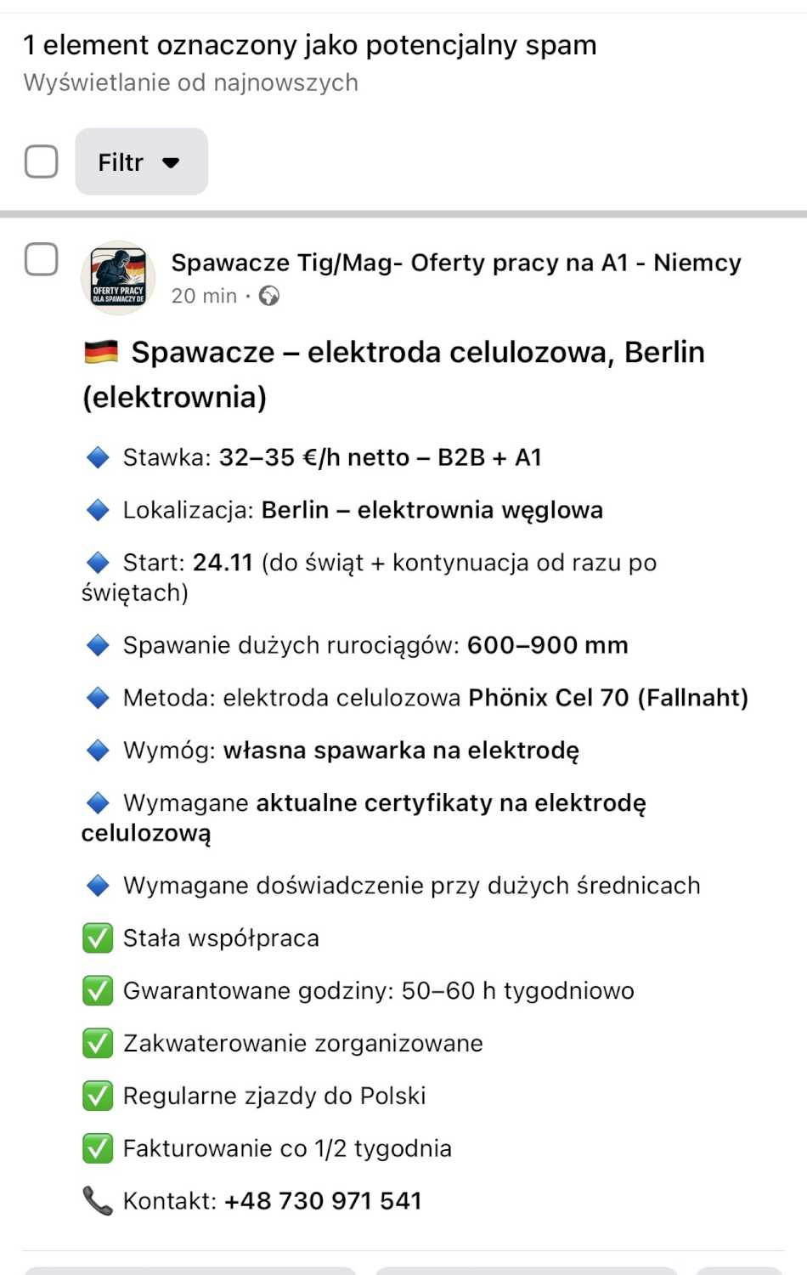
Task: Click the phone icon beside Kontakt
Action: point(97,1200)
